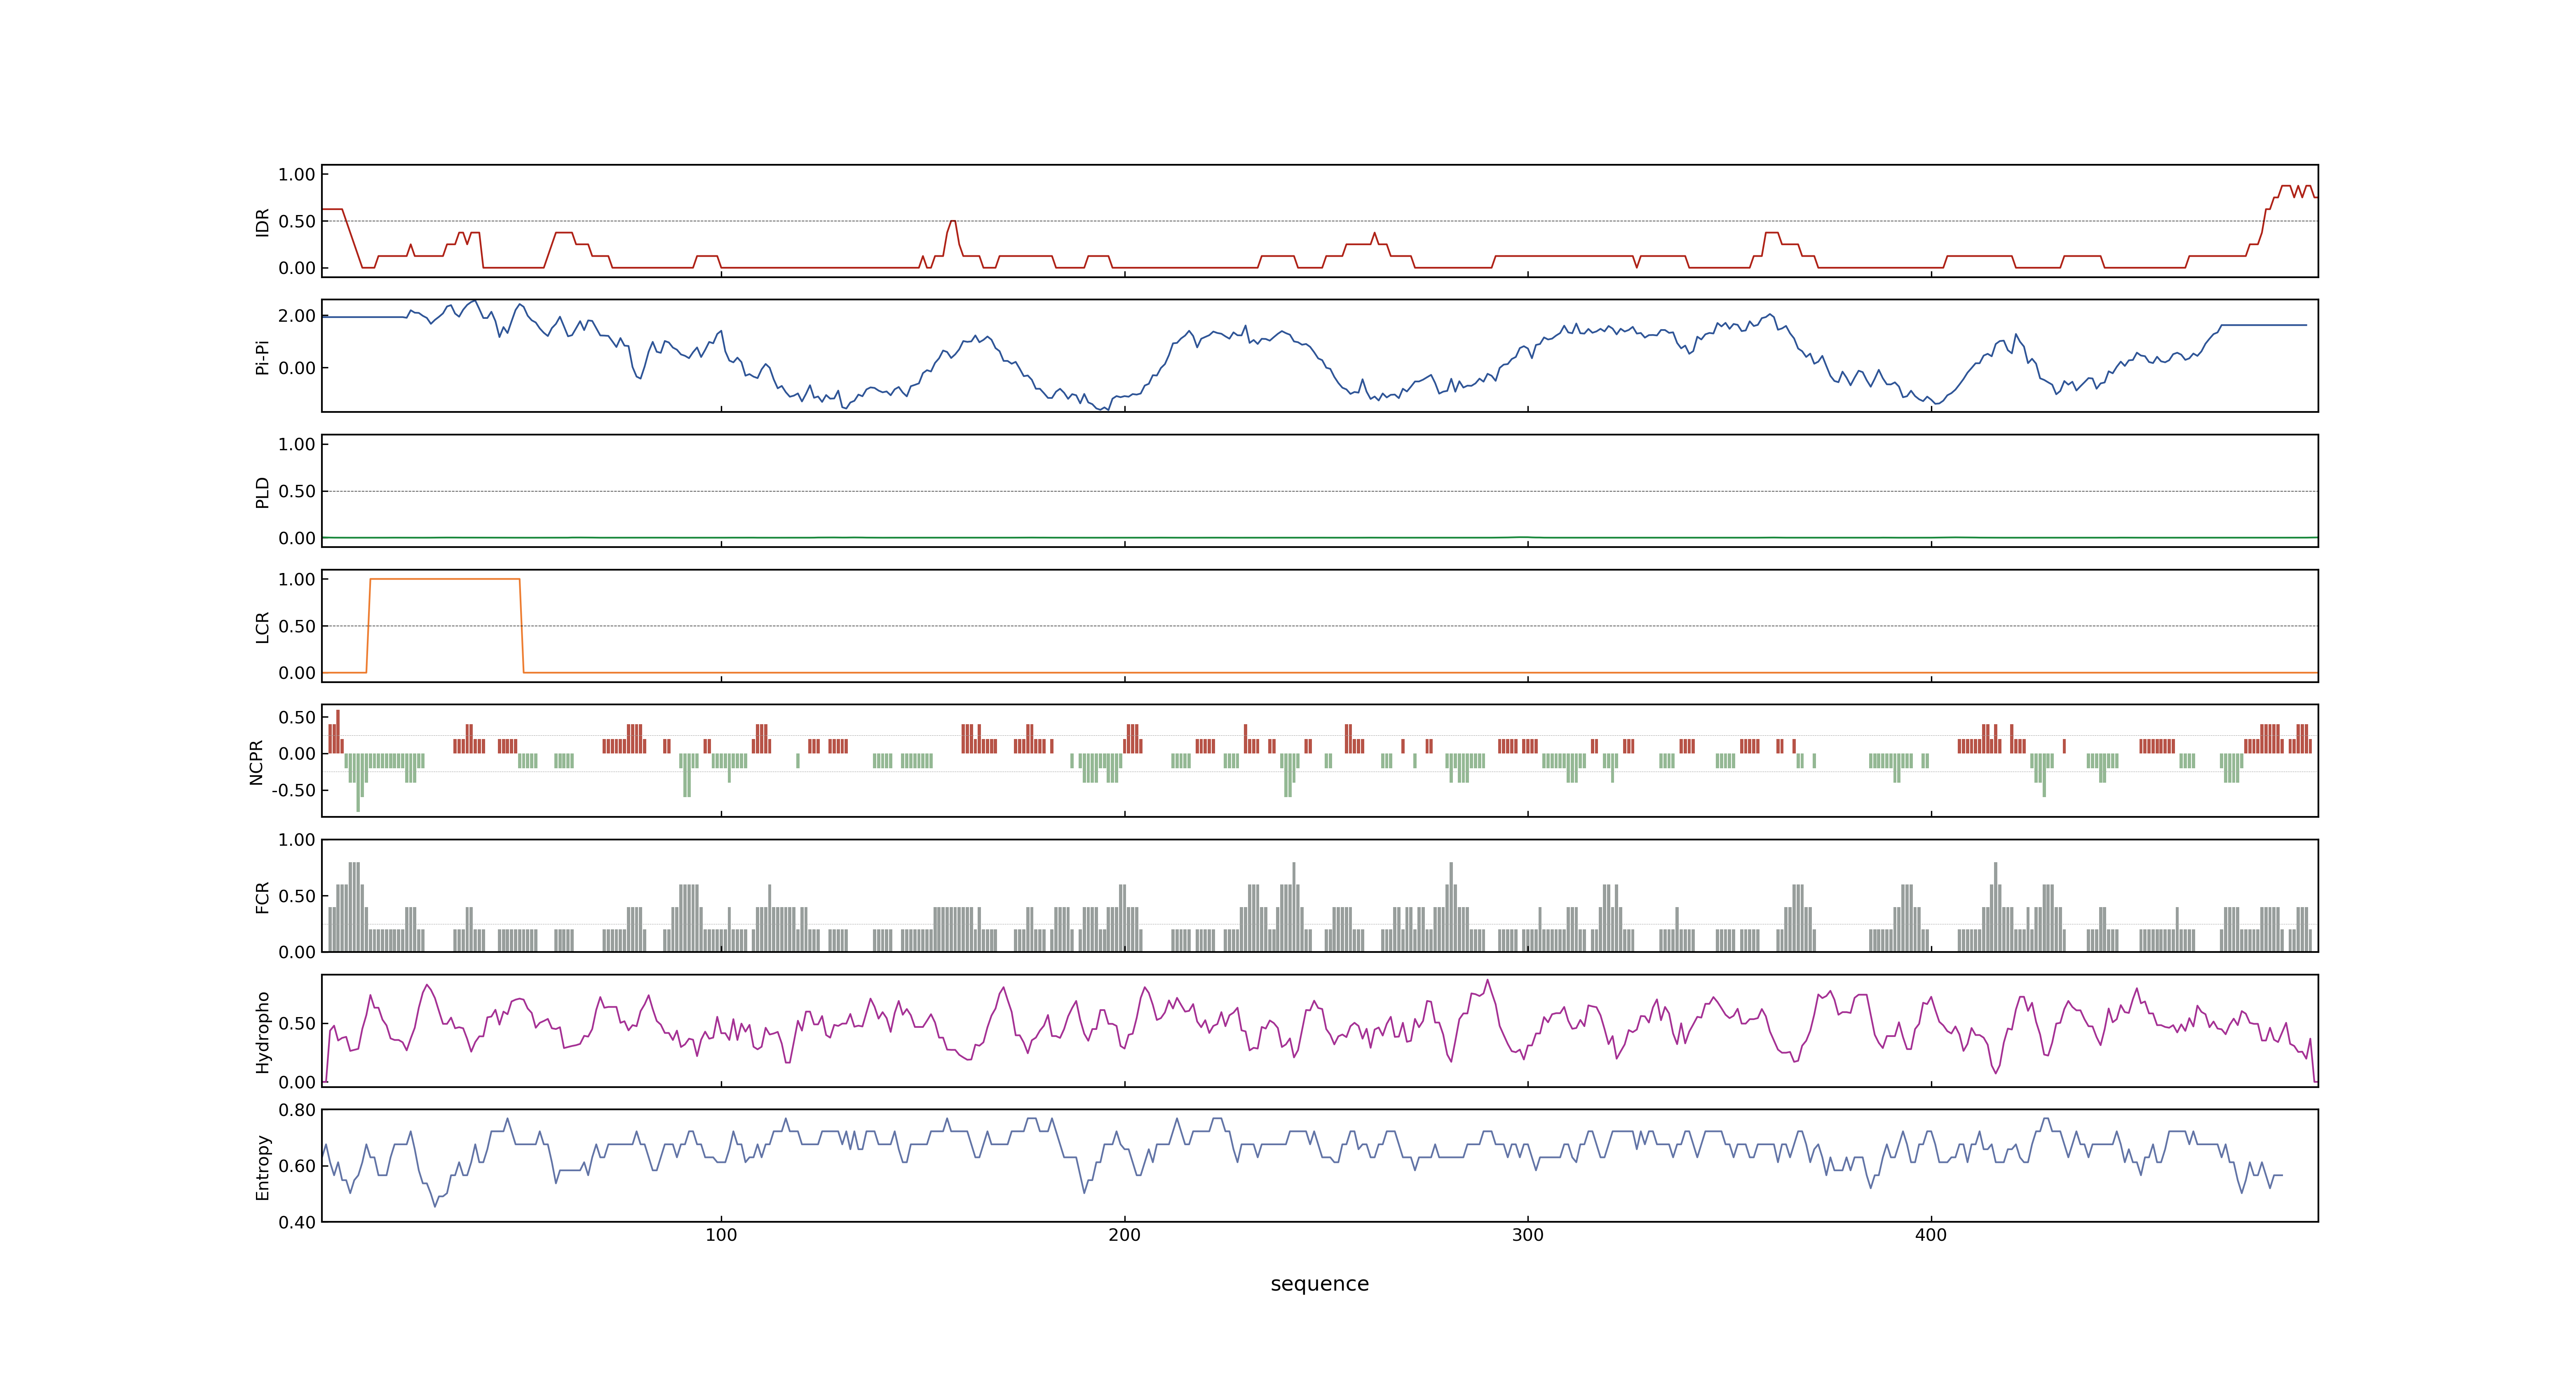
Task: Click the x-axis tick label 100
Action: pos(721,1235)
